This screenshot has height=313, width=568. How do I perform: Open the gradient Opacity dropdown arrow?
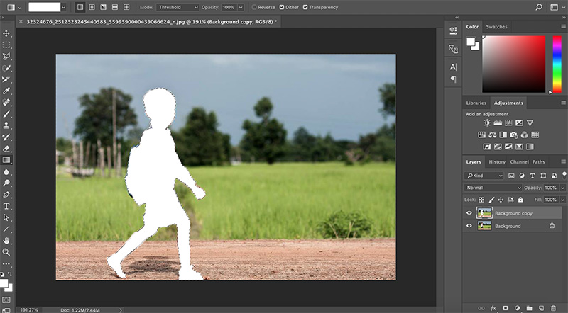click(241, 7)
